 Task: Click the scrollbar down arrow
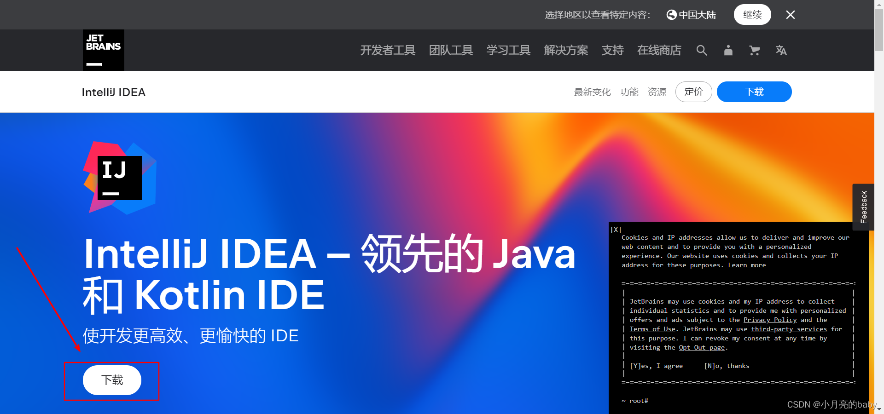[x=879, y=409]
